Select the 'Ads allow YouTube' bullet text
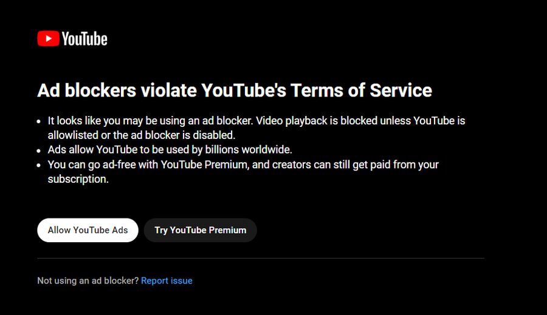The width and height of the screenshot is (547, 315). [170, 149]
